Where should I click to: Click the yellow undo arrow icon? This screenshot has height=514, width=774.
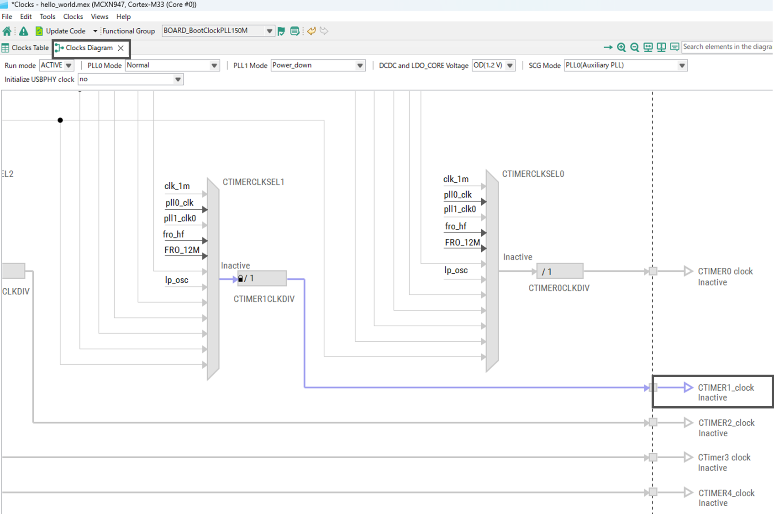point(311,31)
